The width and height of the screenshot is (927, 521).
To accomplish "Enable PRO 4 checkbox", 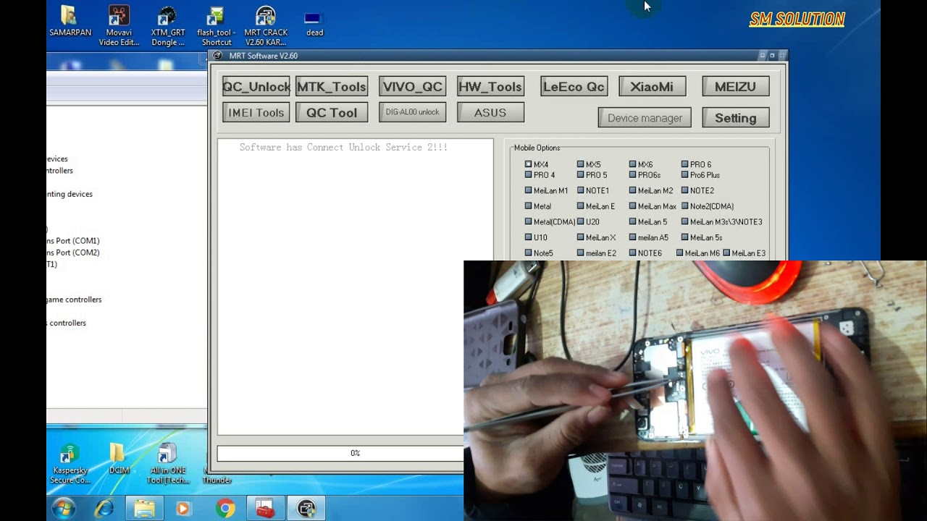I will [528, 175].
